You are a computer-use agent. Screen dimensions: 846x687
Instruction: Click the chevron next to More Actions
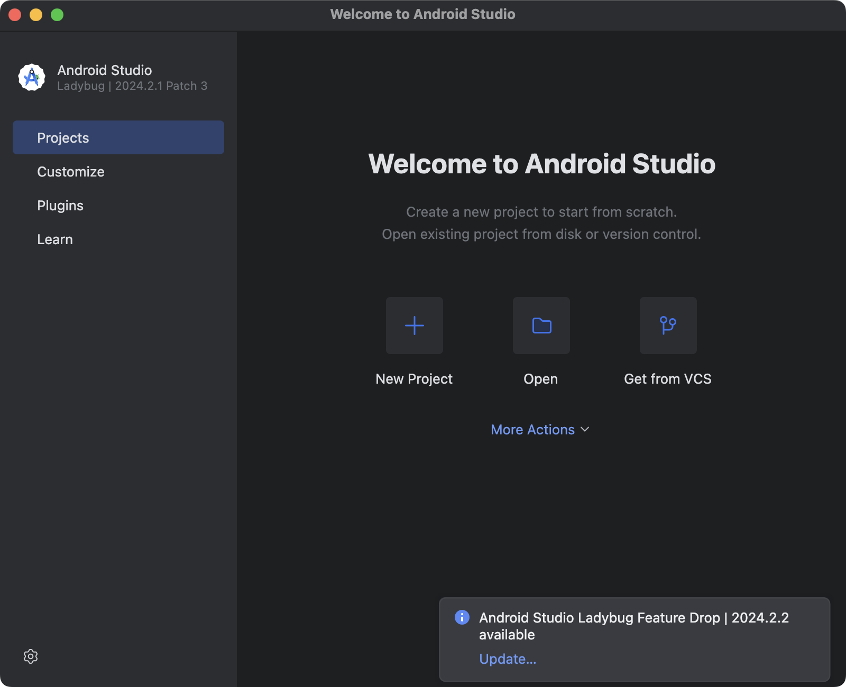585,430
